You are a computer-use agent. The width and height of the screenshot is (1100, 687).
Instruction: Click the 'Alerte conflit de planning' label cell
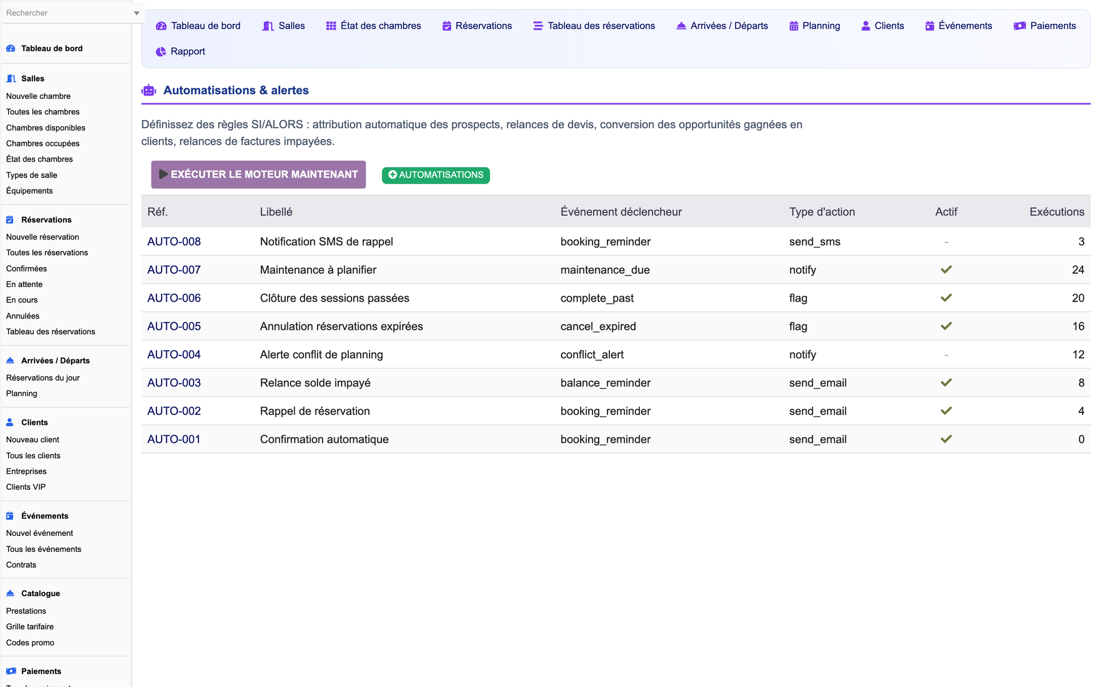[322, 355]
